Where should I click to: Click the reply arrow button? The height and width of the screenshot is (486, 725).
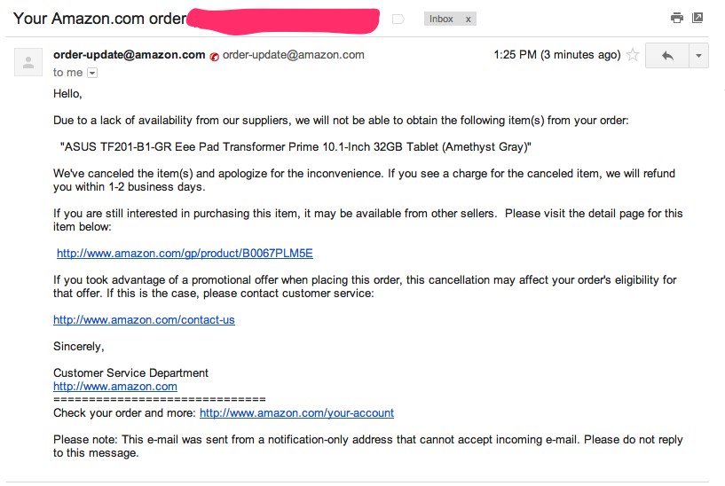point(666,55)
